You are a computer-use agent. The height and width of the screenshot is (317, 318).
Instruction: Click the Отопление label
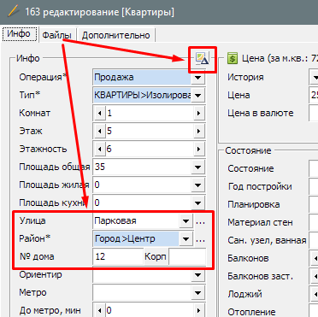pyautogui.click(x=251, y=312)
